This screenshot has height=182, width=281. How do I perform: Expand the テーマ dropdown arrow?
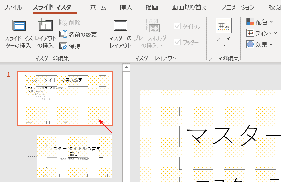(x=224, y=45)
